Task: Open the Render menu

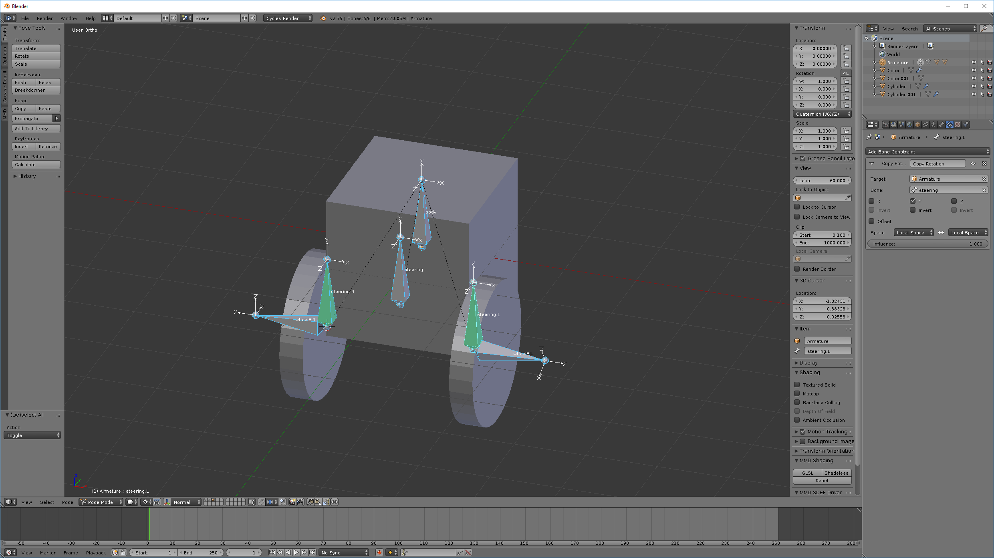Action: tap(44, 18)
